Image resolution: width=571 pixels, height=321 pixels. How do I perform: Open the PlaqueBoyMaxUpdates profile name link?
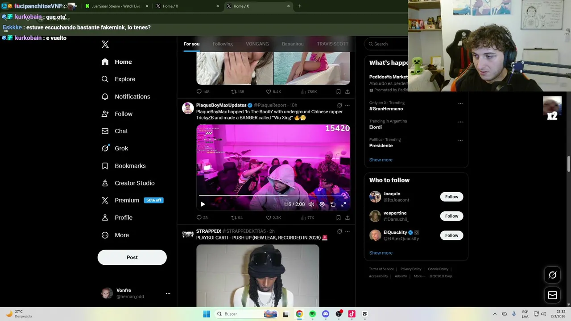pyautogui.click(x=221, y=105)
